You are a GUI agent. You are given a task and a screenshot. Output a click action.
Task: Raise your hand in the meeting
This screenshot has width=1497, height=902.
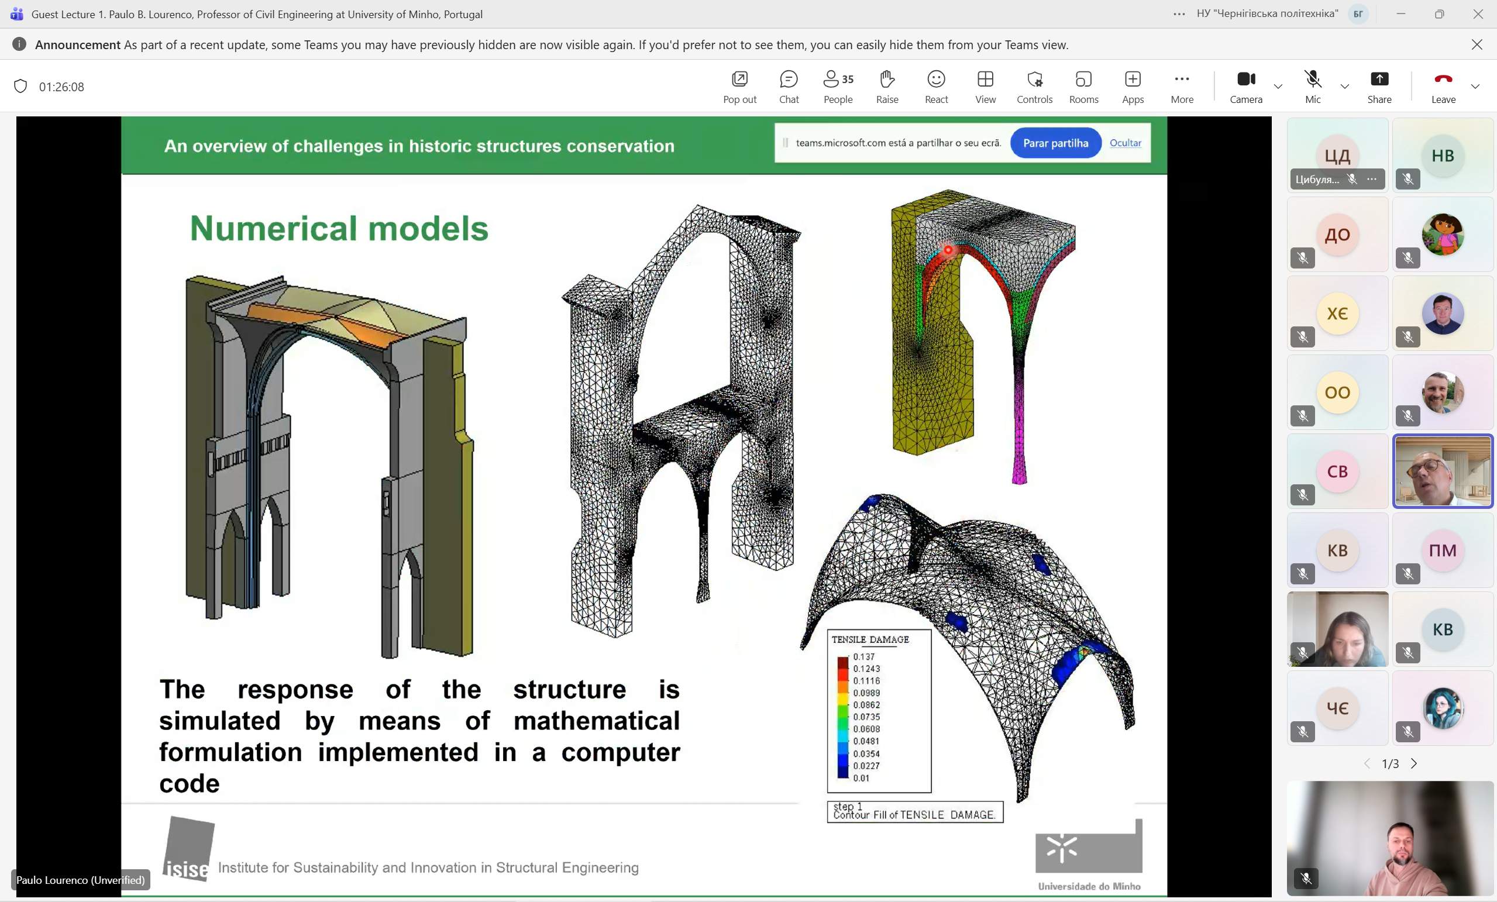pos(887,86)
